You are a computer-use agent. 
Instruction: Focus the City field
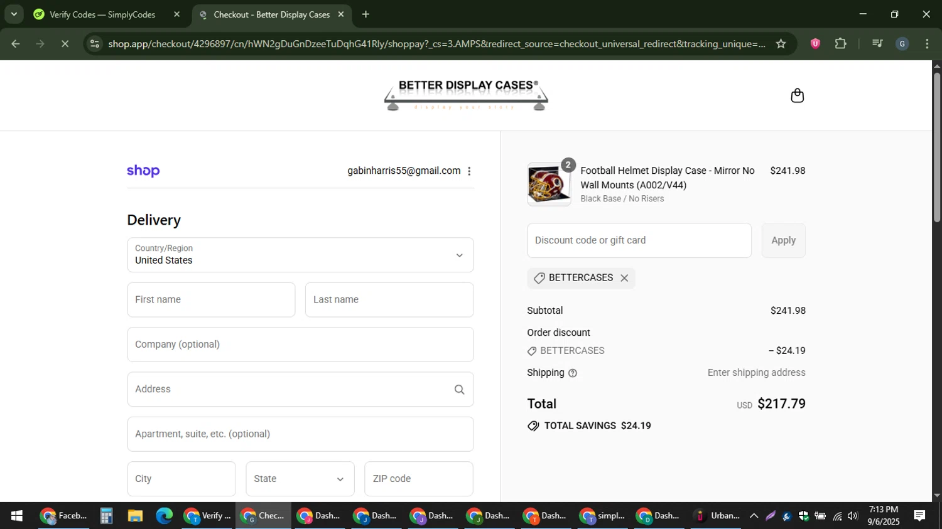coord(181,479)
